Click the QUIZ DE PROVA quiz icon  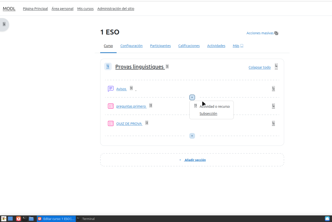111,123
